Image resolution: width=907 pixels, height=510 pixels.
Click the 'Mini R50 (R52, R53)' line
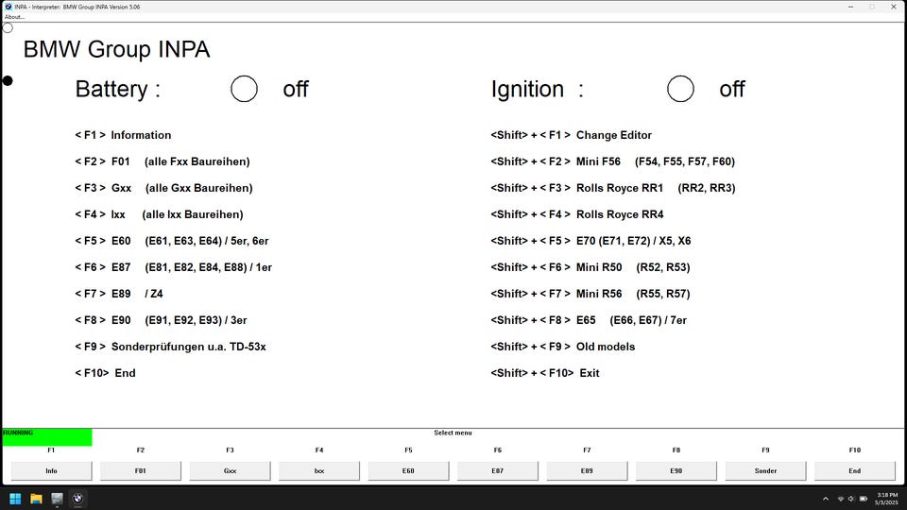pos(590,267)
